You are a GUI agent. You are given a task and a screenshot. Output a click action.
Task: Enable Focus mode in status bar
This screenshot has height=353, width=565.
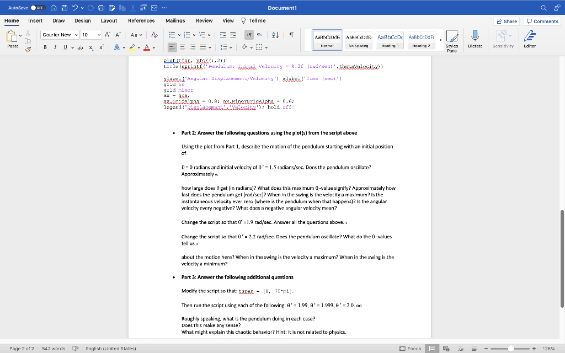pyautogui.click(x=411, y=348)
